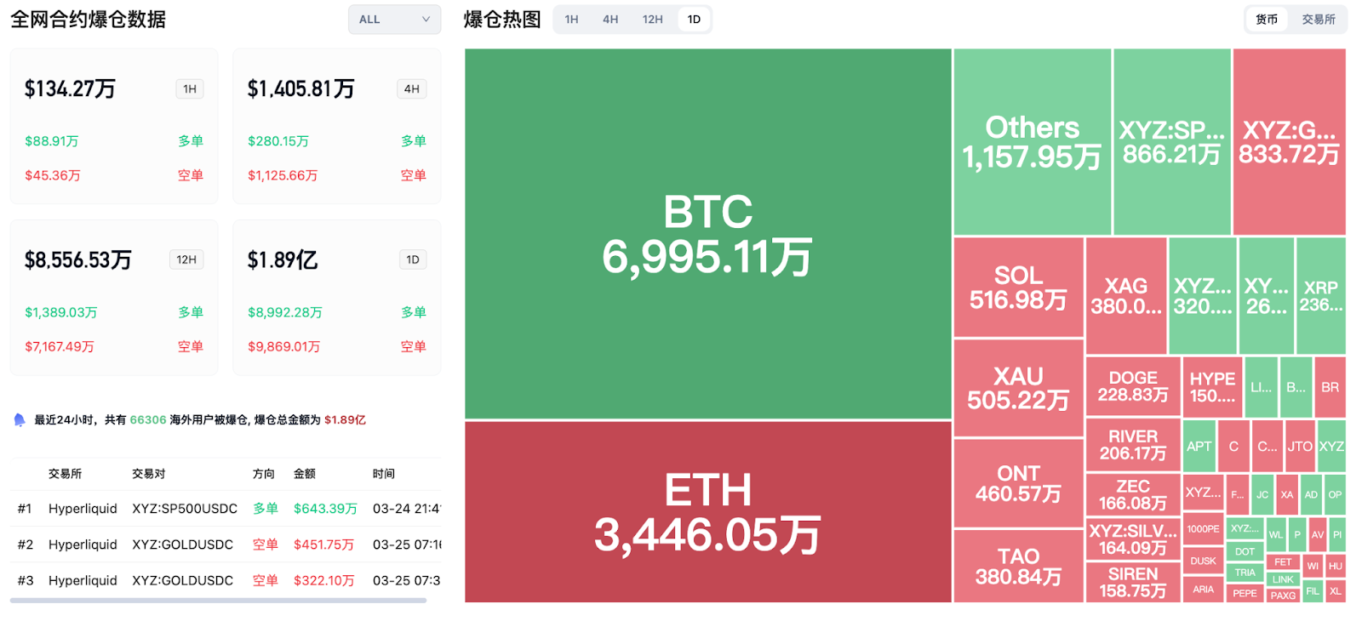Select the 1D heatmap timeframe tab
This screenshot has width=1362, height=627.
click(694, 20)
